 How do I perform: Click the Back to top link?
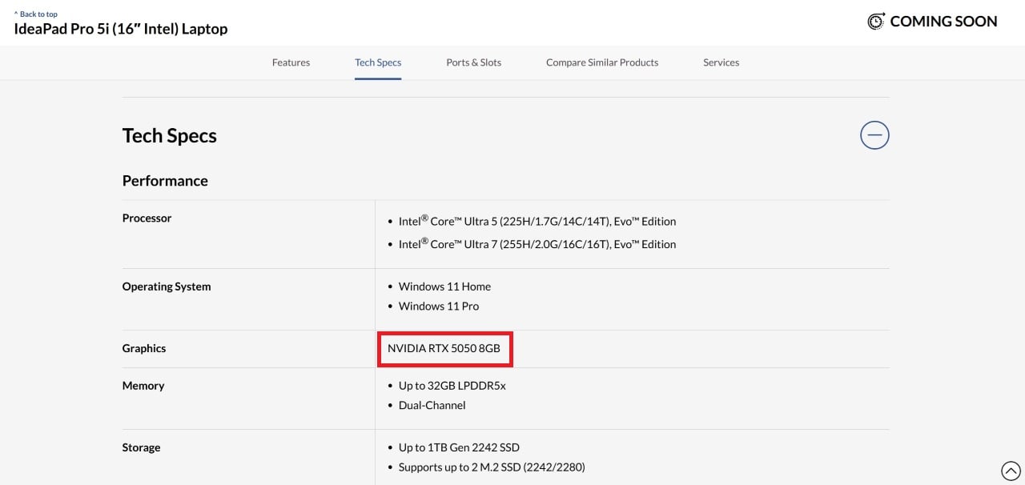point(36,14)
